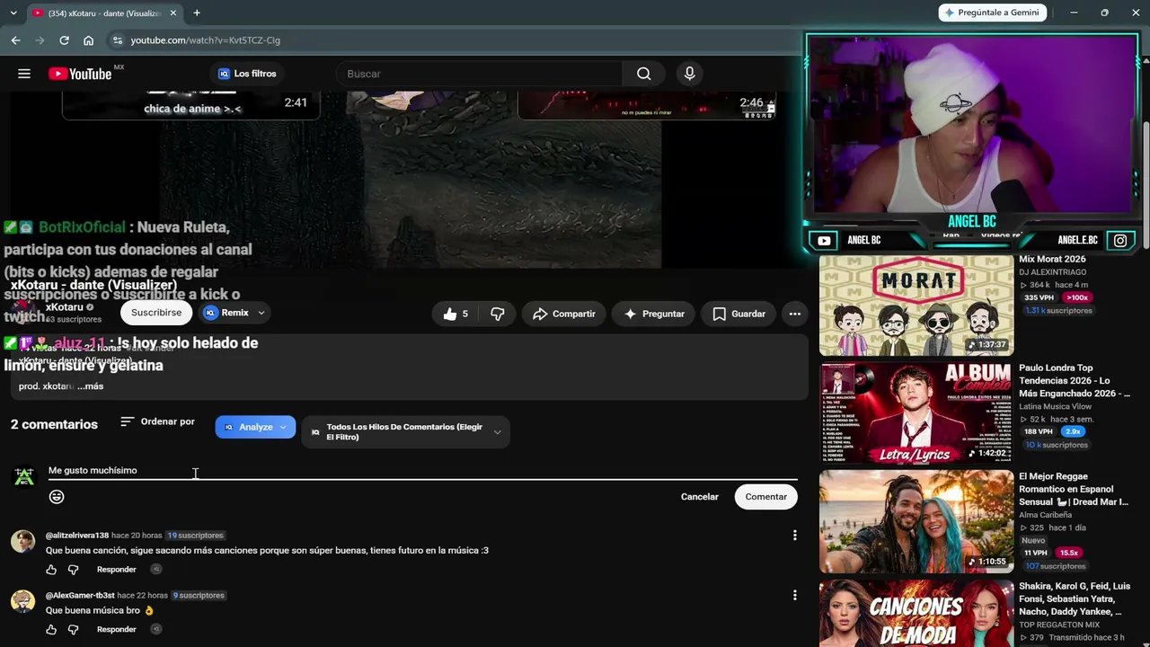Reply to AlexGamer-tb3st with Responder
1150x647 pixels.
click(x=117, y=630)
